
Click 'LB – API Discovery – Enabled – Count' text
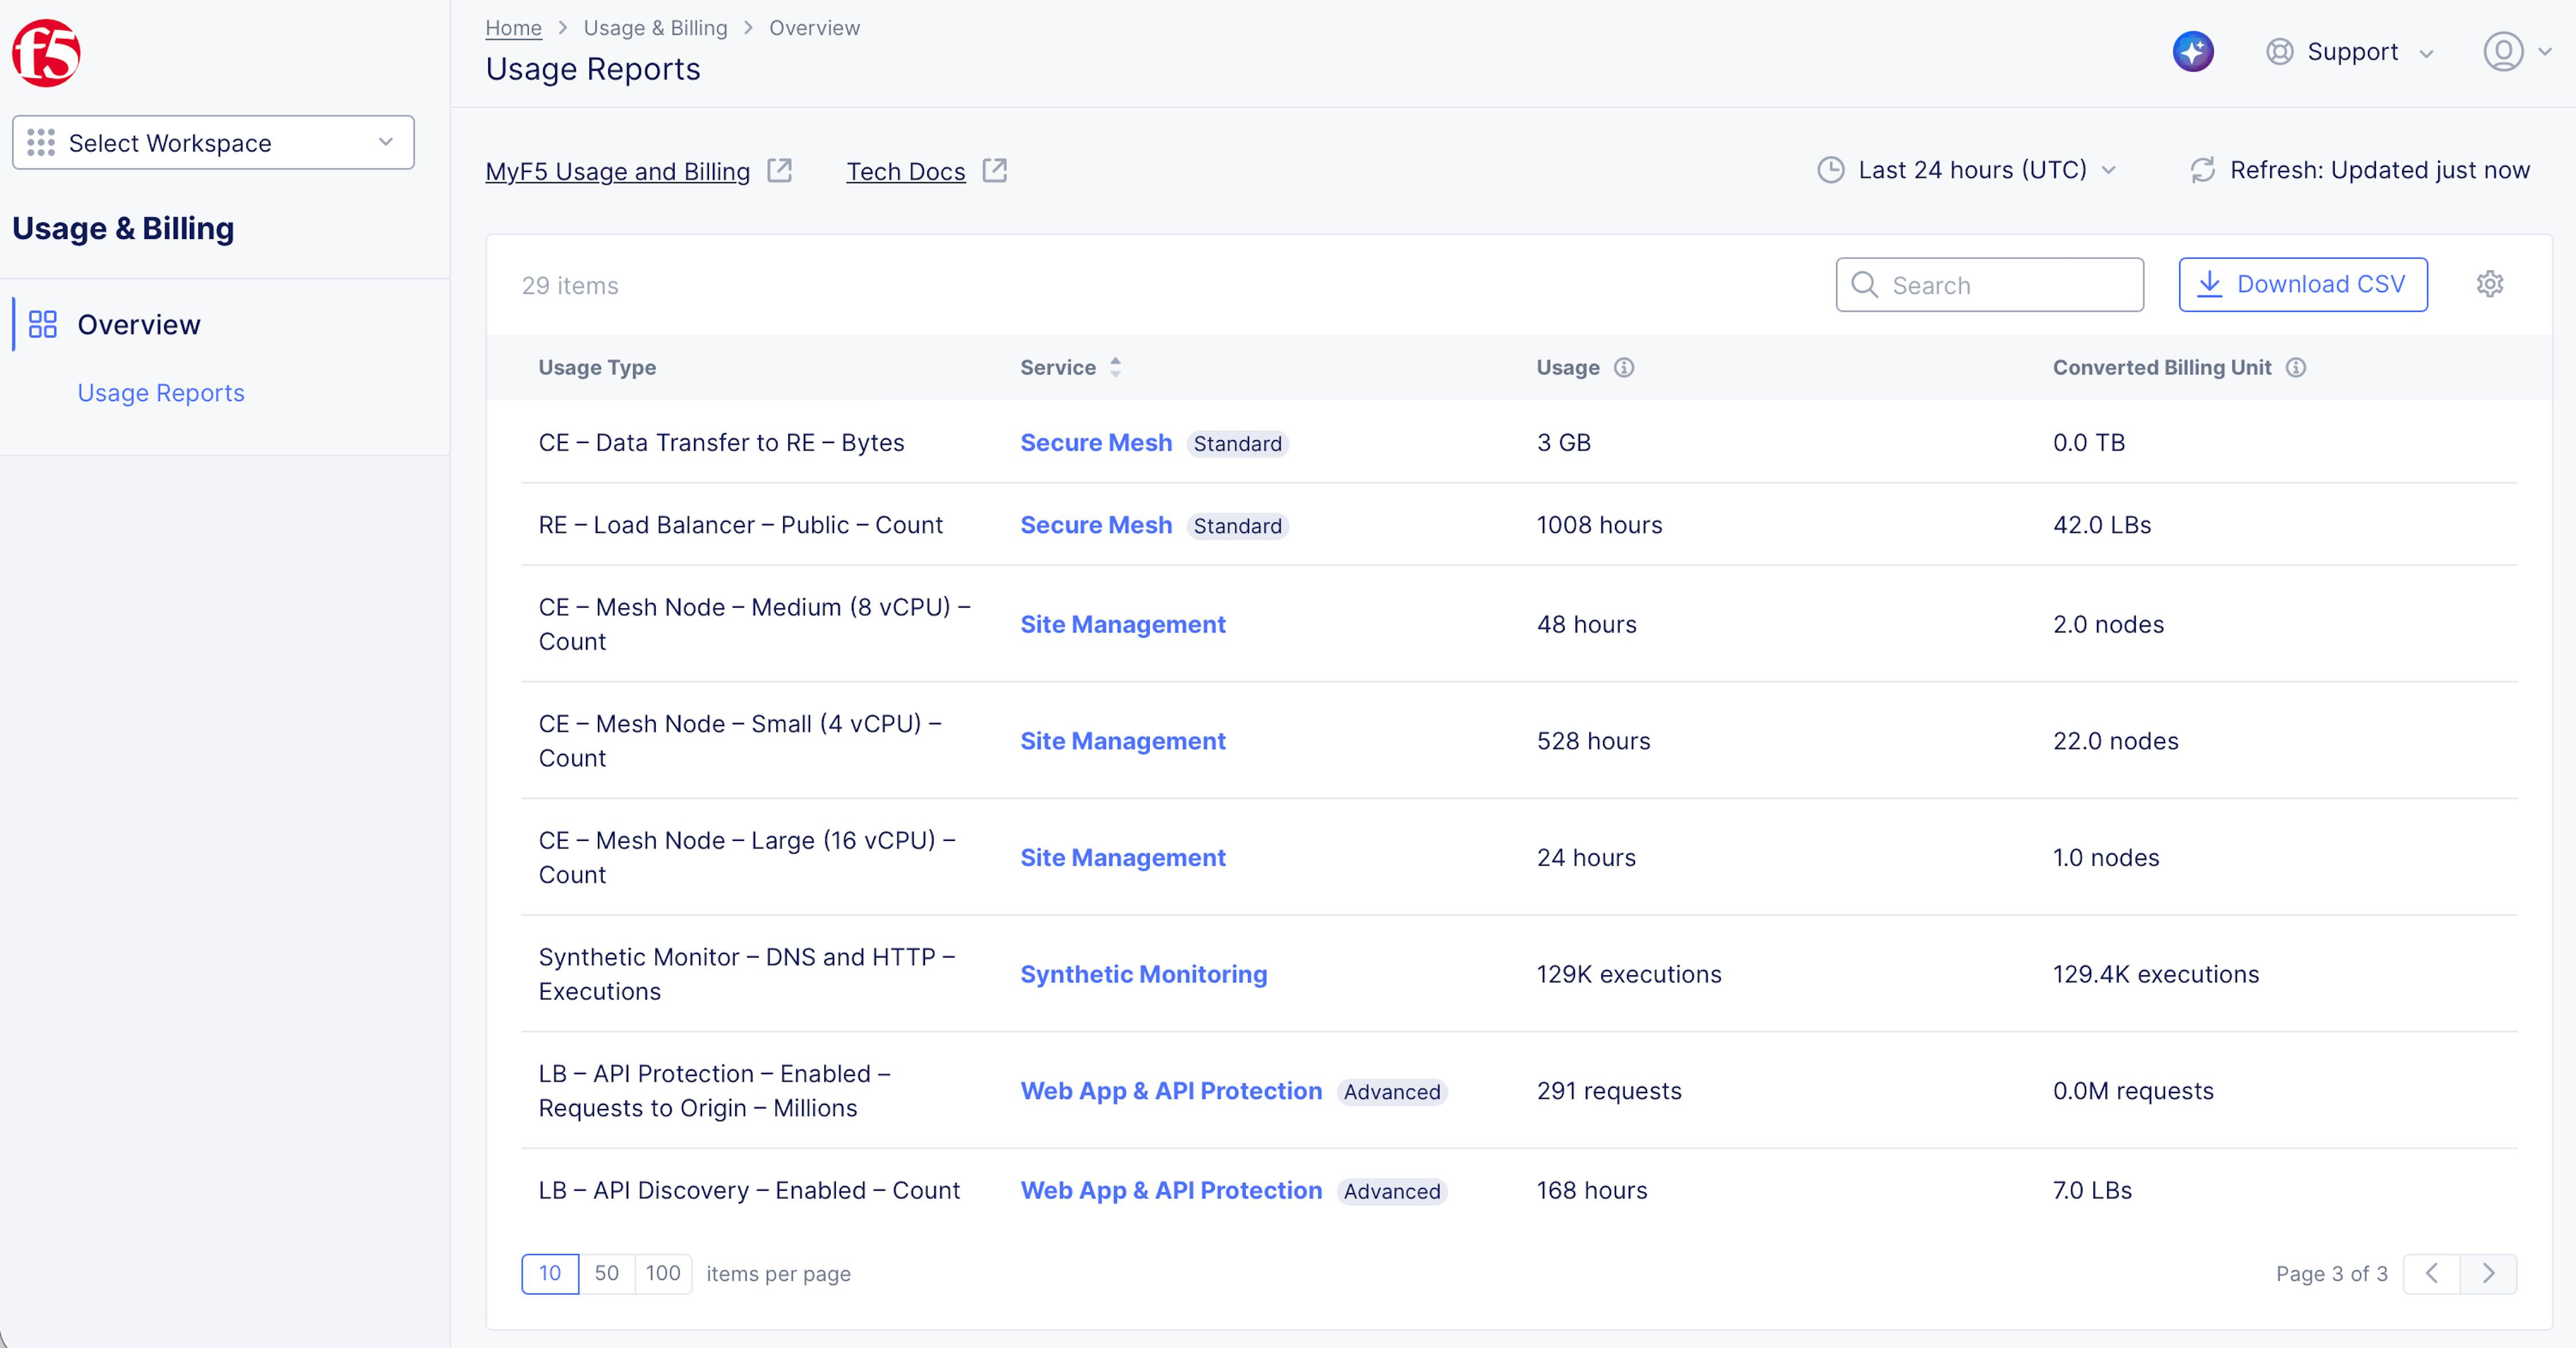(x=749, y=1190)
